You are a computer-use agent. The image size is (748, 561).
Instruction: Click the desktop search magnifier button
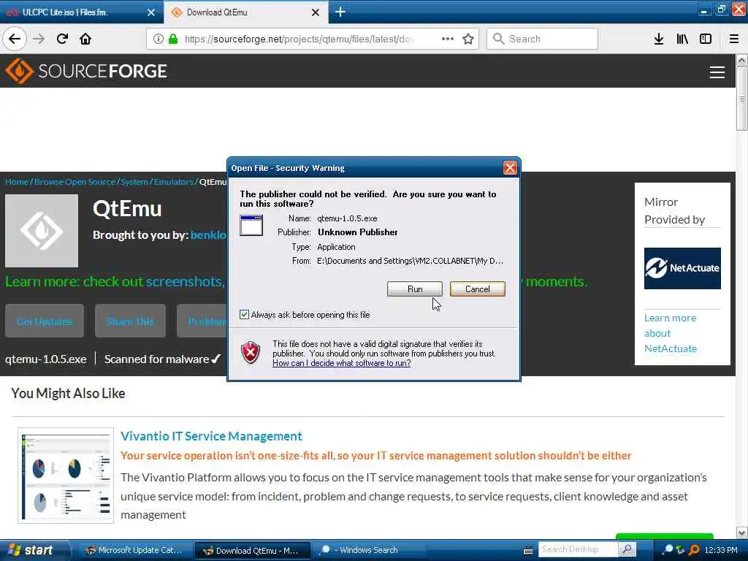point(627,549)
